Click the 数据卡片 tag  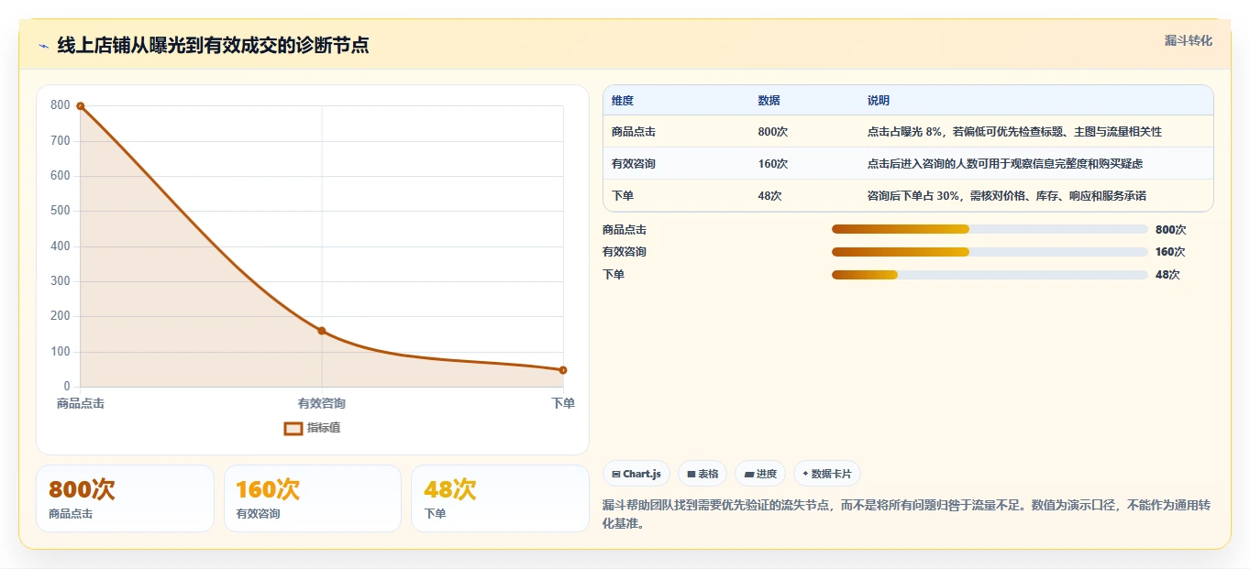click(827, 474)
